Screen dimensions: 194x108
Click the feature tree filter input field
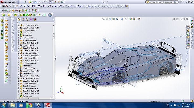pos(36,22)
